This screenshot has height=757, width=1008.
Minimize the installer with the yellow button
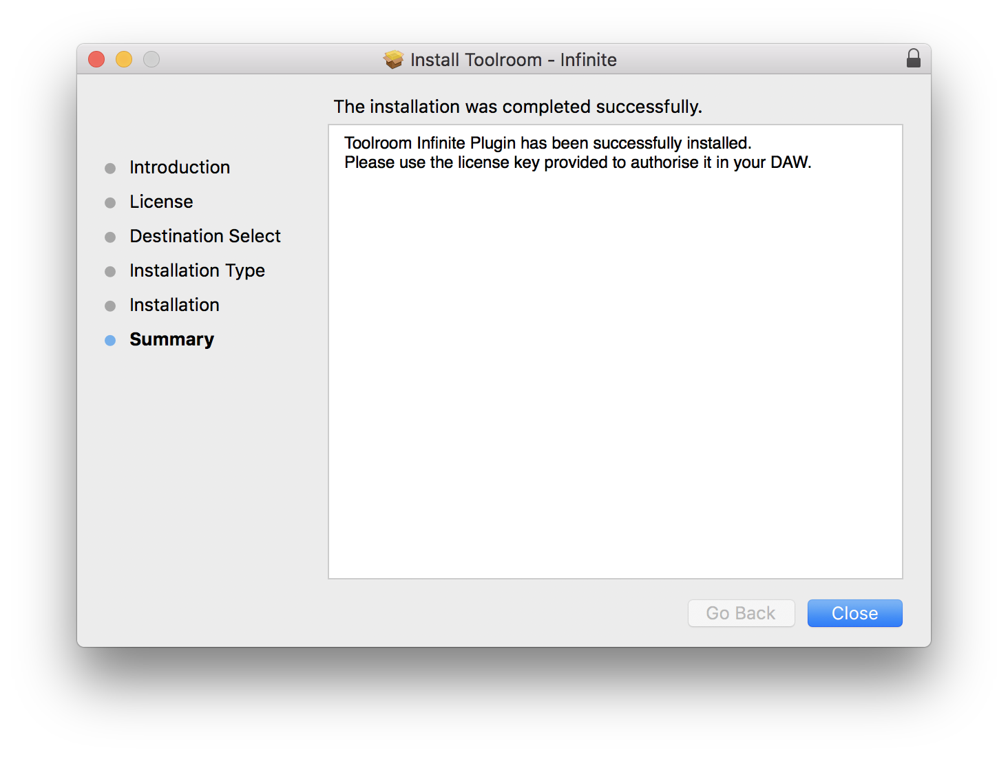pyautogui.click(x=124, y=59)
